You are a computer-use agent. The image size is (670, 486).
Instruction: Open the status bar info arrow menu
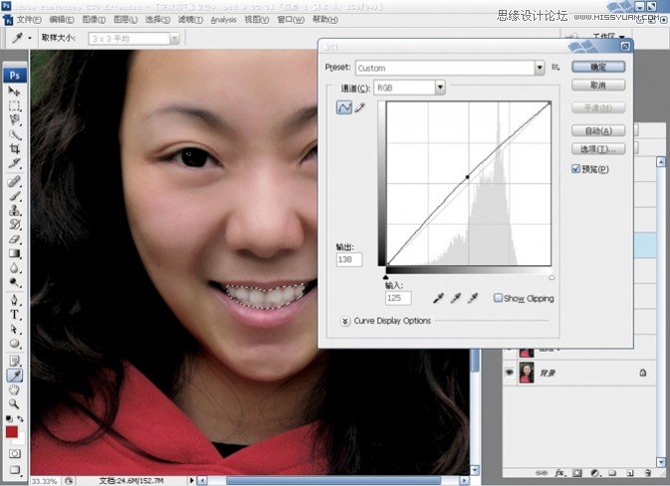[x=192, y=481]
